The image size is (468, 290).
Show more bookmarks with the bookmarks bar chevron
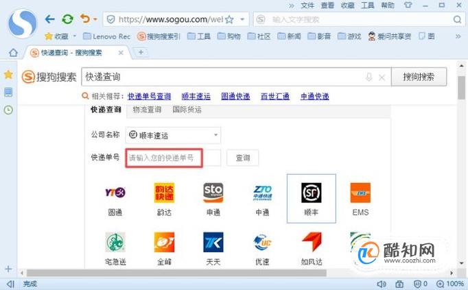tap(458, 36)
